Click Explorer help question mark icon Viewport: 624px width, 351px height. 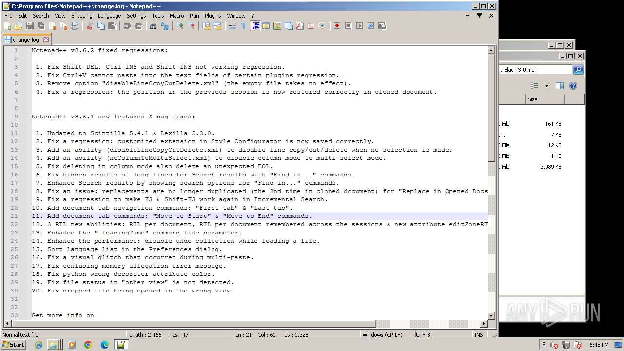click(x=573, y=86)
